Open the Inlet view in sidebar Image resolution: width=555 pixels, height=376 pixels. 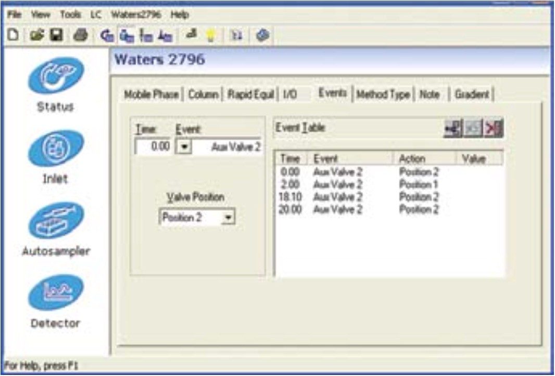pos(56,157)
